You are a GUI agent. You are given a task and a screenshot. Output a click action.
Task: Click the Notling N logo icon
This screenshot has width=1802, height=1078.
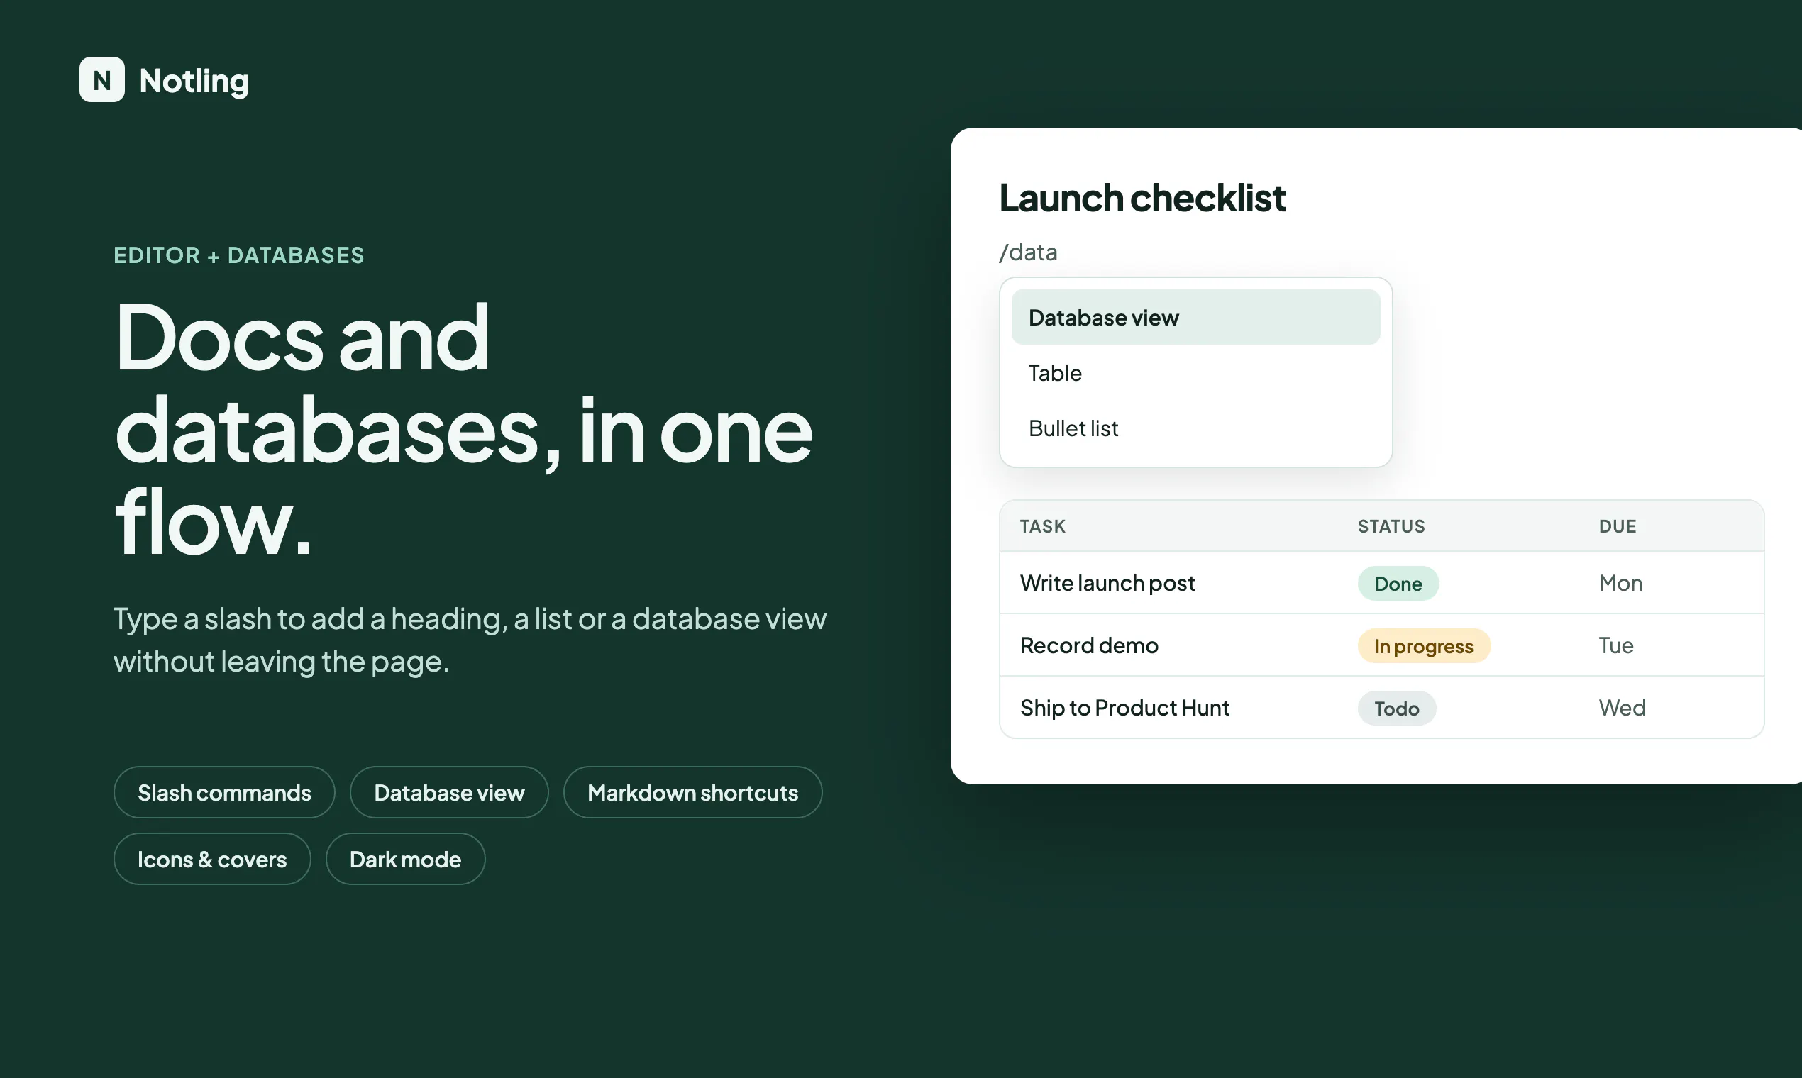(101, 79)
